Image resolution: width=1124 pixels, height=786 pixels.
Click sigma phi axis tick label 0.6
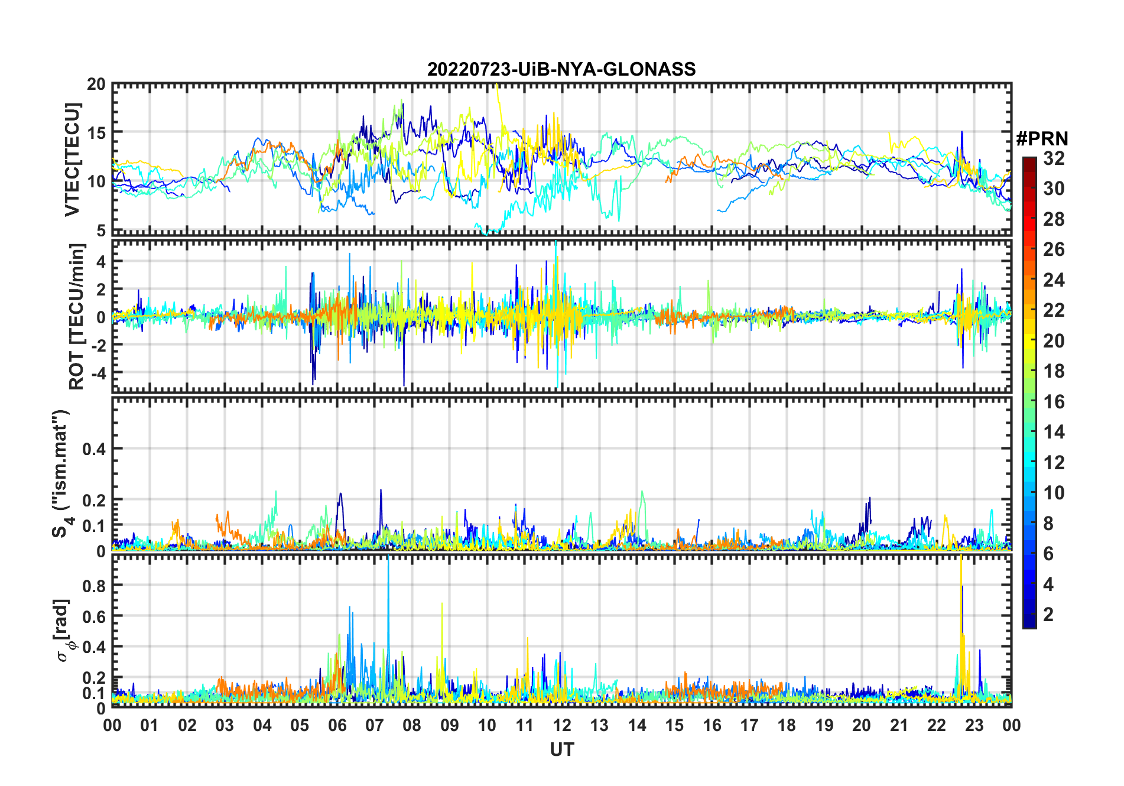[94, 616]
